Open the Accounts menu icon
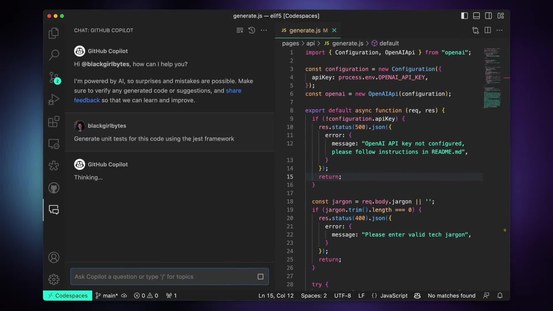This screenshot has height=311, width=553. 54,257
